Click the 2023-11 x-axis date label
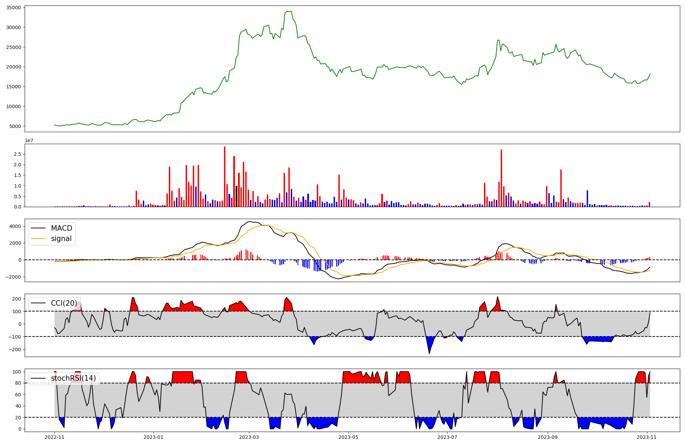Screen dimensions: 685x445 [647, 437]
